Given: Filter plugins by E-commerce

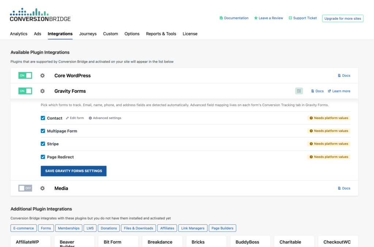Looking at the screenshot, I should click(24, 228).
